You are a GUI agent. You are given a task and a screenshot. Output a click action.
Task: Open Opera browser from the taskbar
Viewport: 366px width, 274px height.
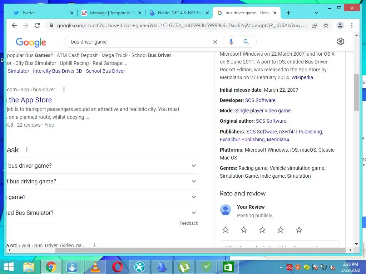117,267
